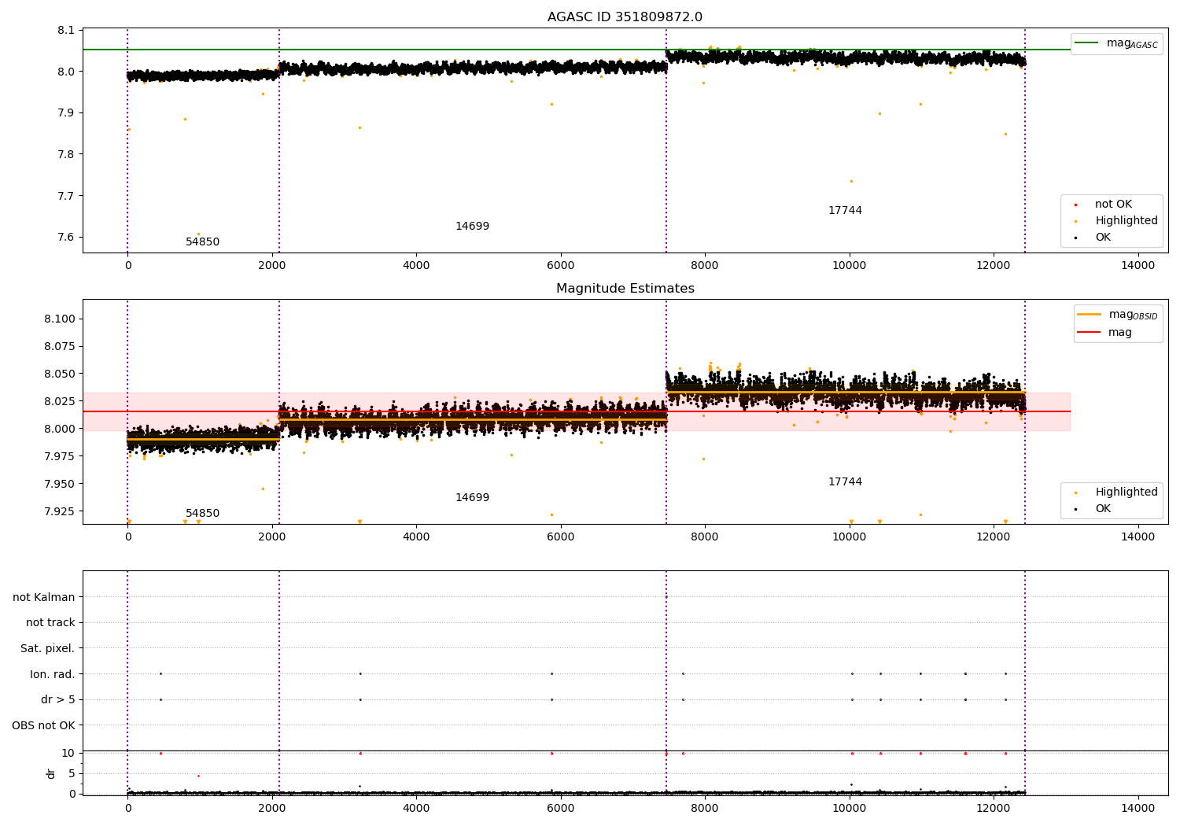
Task: Click obsid label '54850' in AGASC ID plot
Action: click(202, 242)
